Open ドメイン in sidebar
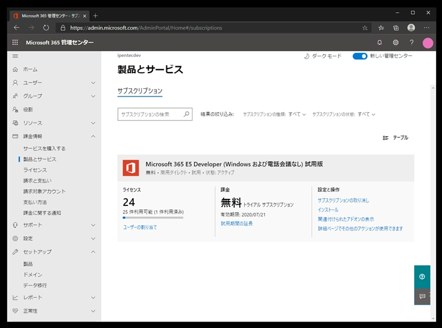442x328 pixels. click(x=33, y=274)
